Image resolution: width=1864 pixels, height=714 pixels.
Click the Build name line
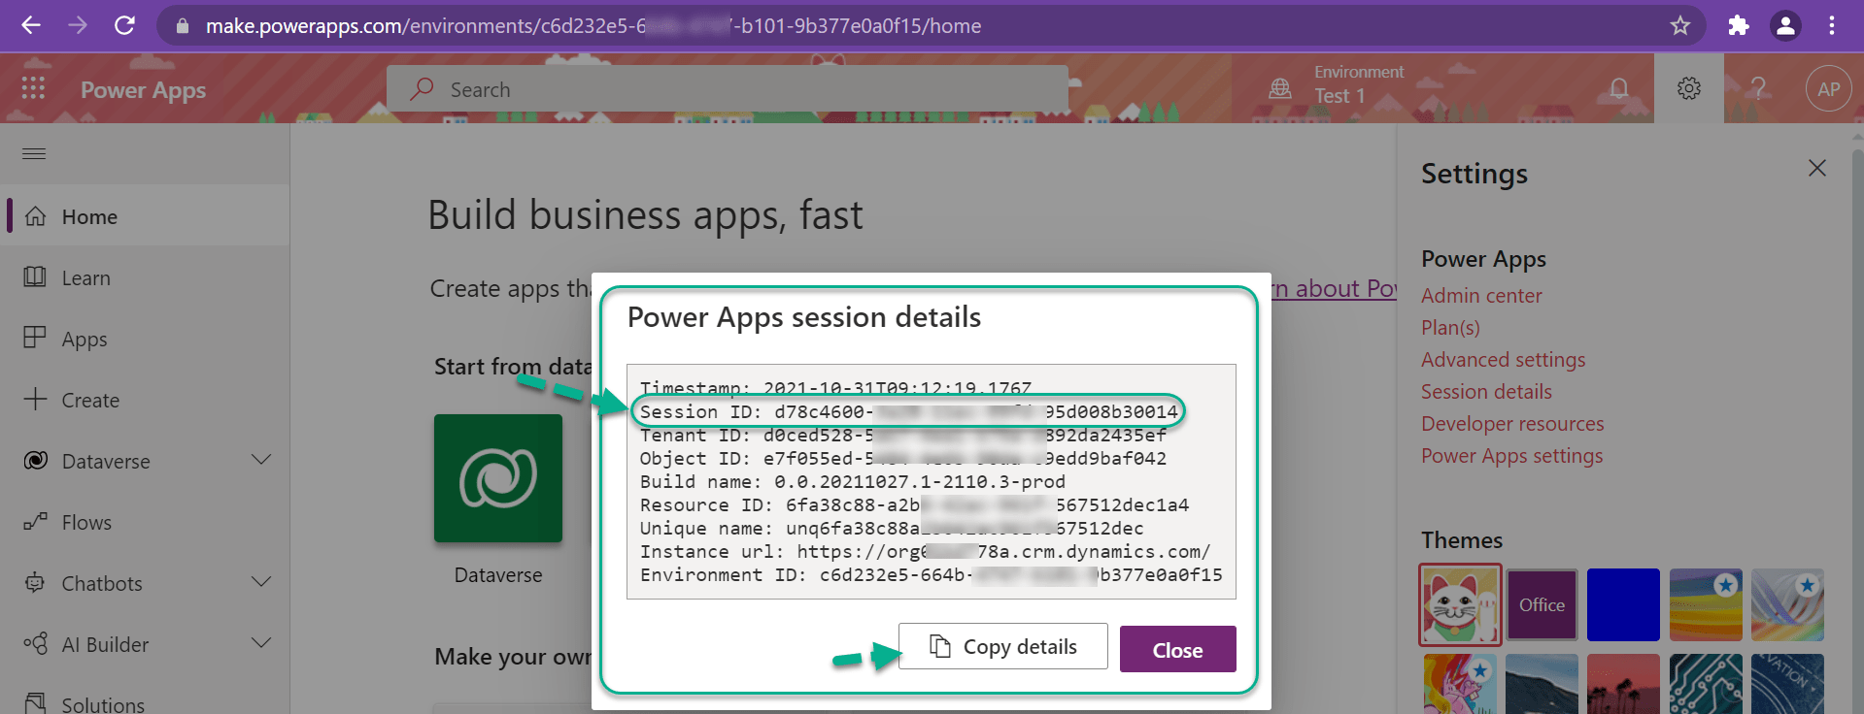(x=852, y=481)
